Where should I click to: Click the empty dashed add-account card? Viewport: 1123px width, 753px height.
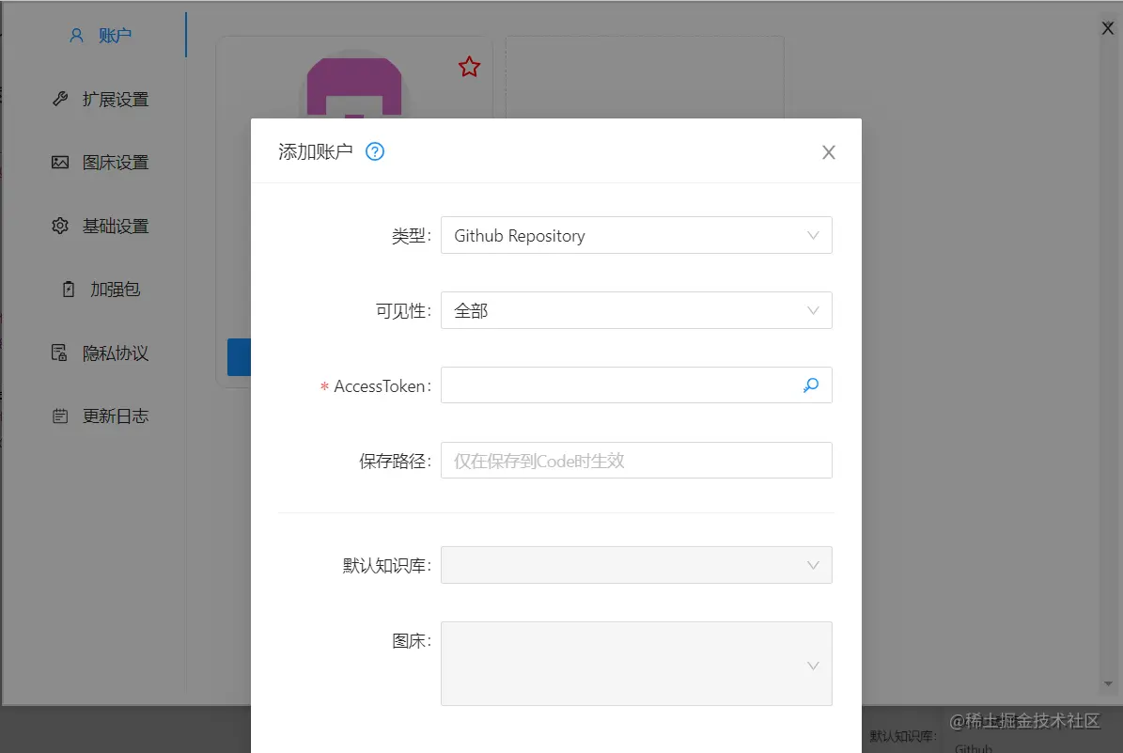645,77
